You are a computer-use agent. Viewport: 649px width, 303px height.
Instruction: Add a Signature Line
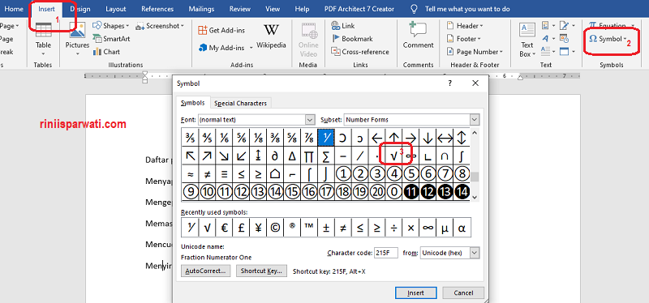coord(566,26)
